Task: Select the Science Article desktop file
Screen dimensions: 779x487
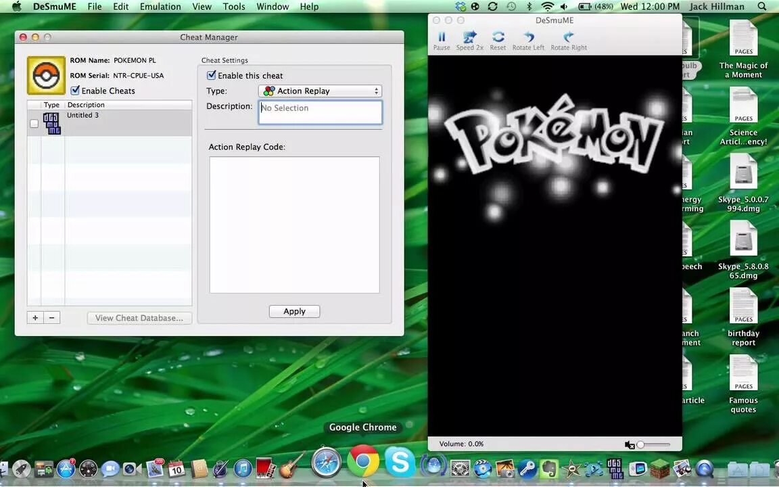Action: click(743, 116)
